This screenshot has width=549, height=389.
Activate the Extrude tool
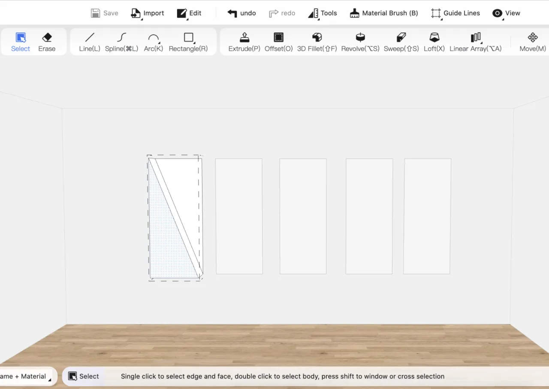pyautogui.click(x=244, y=42)
